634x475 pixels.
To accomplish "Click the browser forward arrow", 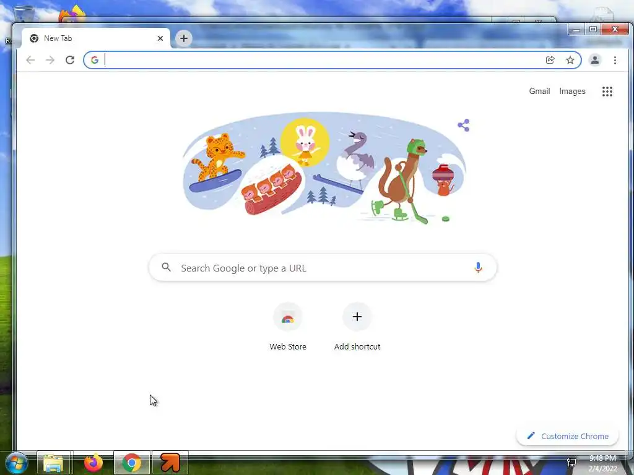I will 50,60.
